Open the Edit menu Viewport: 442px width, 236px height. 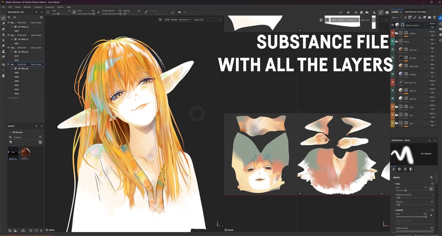(10, 7)
